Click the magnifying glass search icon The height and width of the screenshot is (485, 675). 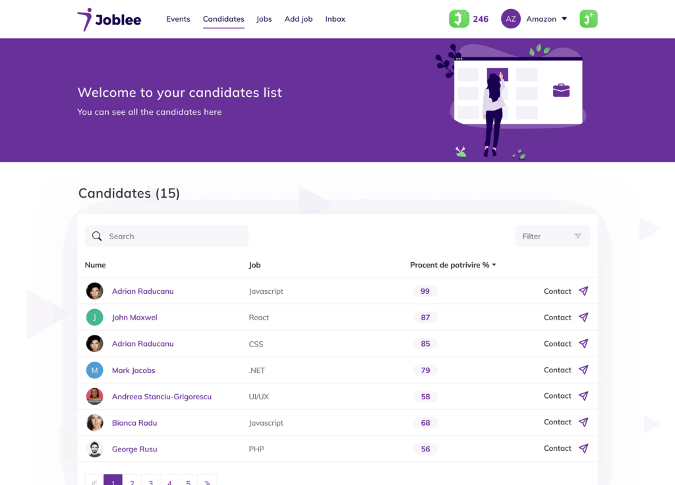coord(97,237)
